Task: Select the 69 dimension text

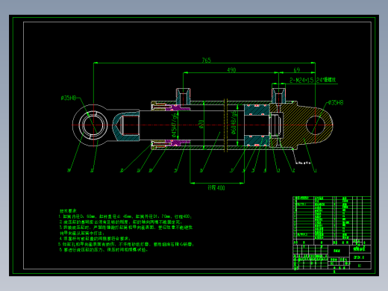Action: pyautogui.click(x=297, y=70)
